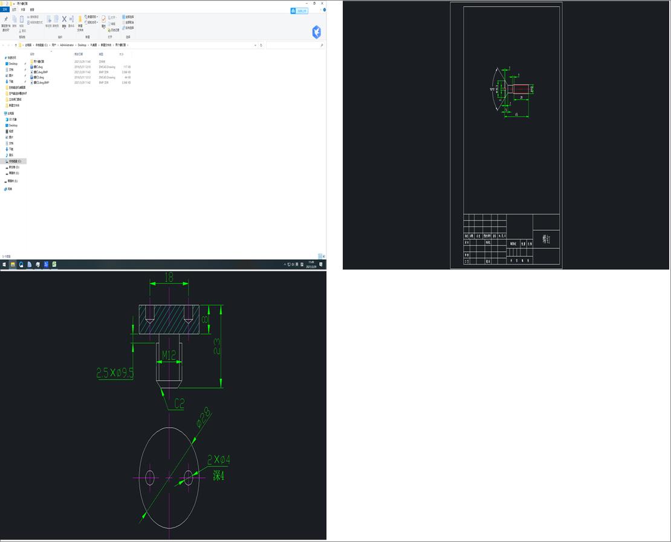Select the 117 KB ZWCAD Drawing file
Viewport: 671px width, 542px height.
[x=80, y=66]
